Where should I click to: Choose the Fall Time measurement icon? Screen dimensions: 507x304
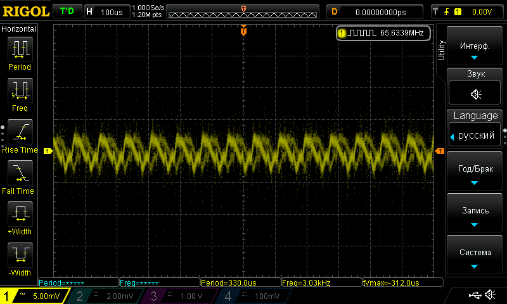tap(20, 172)
